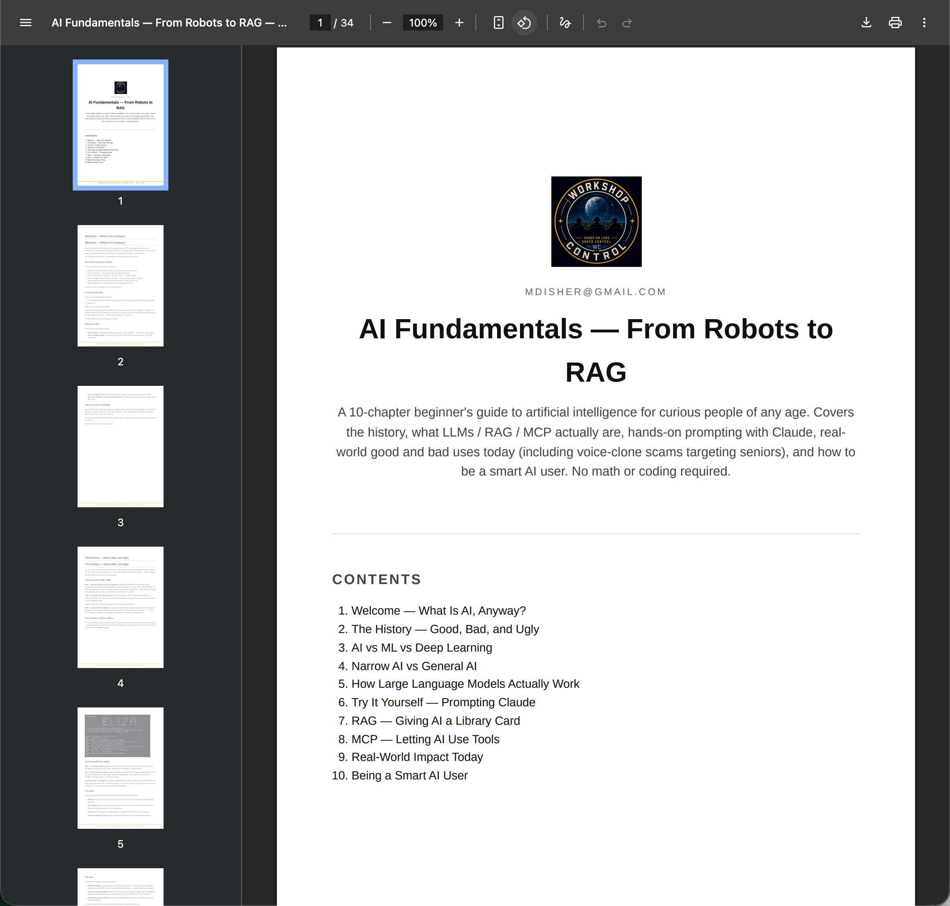Screen dimensions: 950x906
Task: Click the fit to page icon
Action: coord(499,23)
